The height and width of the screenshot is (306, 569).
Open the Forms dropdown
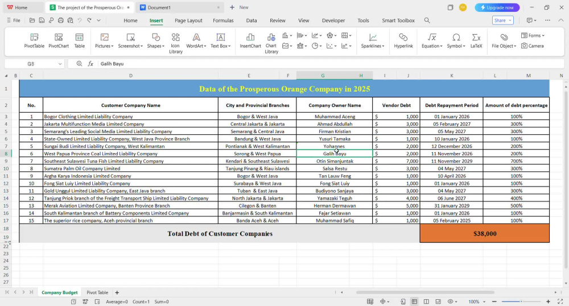533,35
